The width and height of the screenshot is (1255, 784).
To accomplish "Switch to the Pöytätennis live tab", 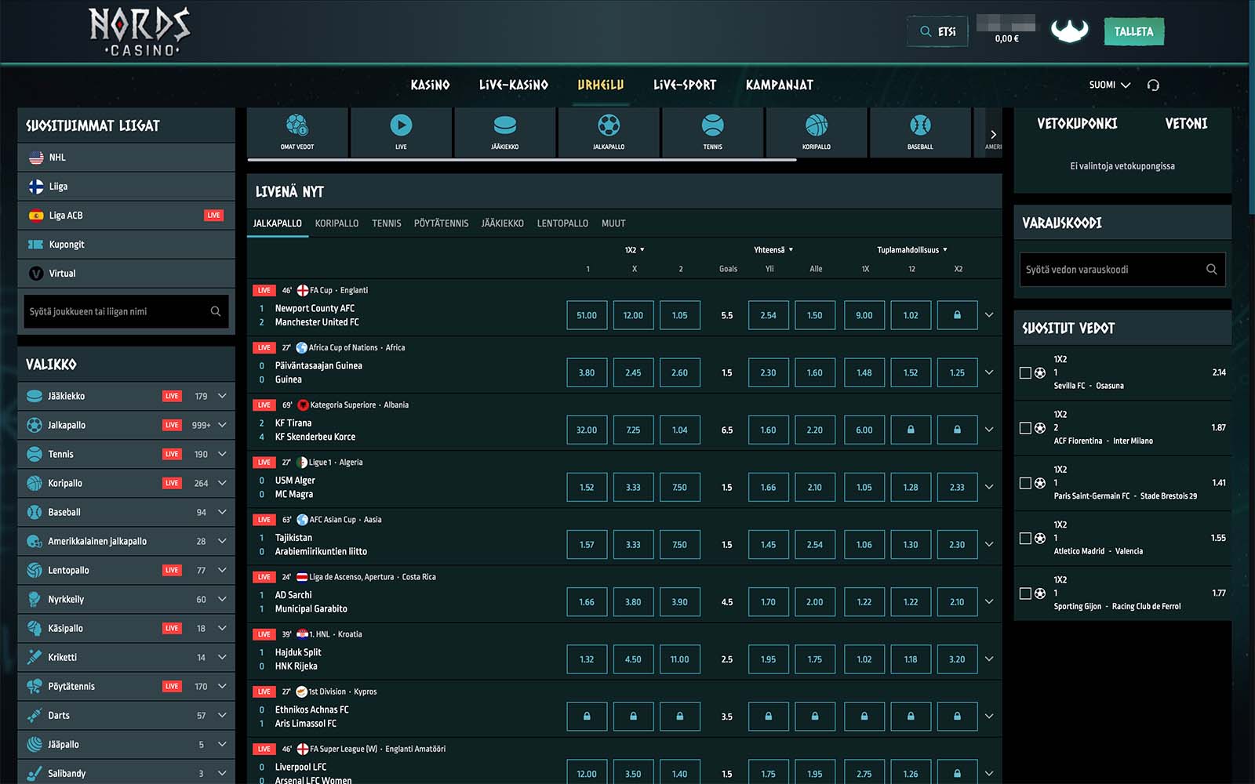I will [441, 223].
